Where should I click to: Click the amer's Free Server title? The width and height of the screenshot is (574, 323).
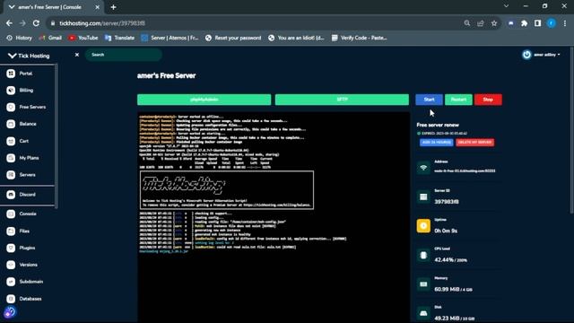point(166,75)
